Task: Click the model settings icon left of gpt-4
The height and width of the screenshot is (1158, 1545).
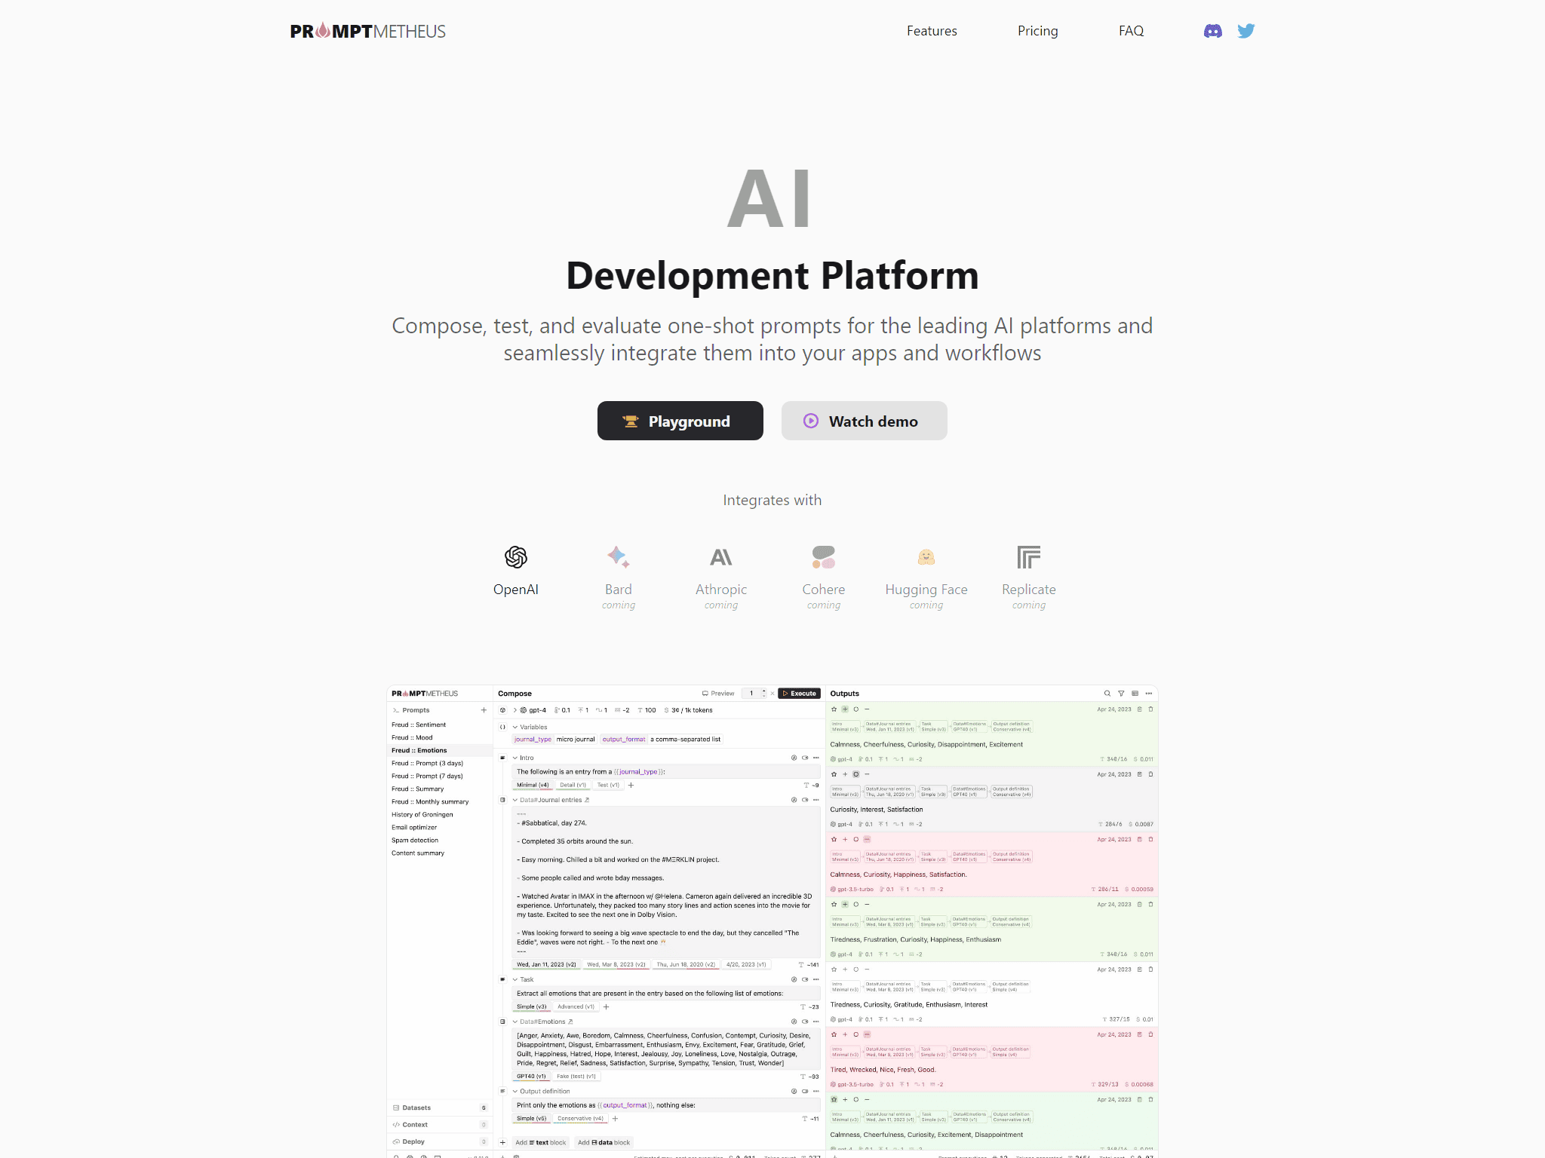Action: coord(503,710)
